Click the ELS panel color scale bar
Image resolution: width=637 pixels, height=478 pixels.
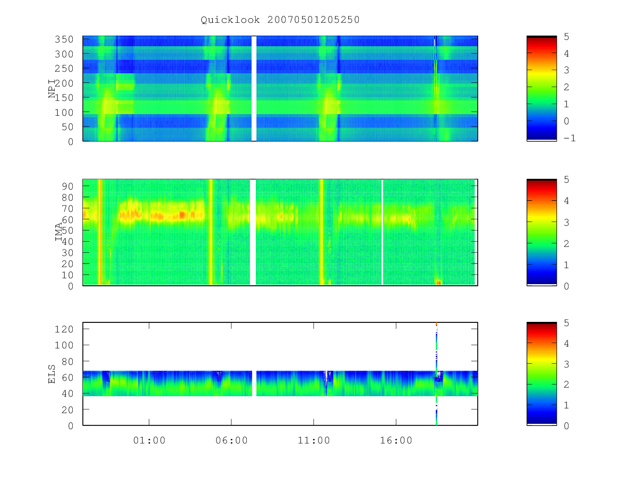(x=541, y=373)
